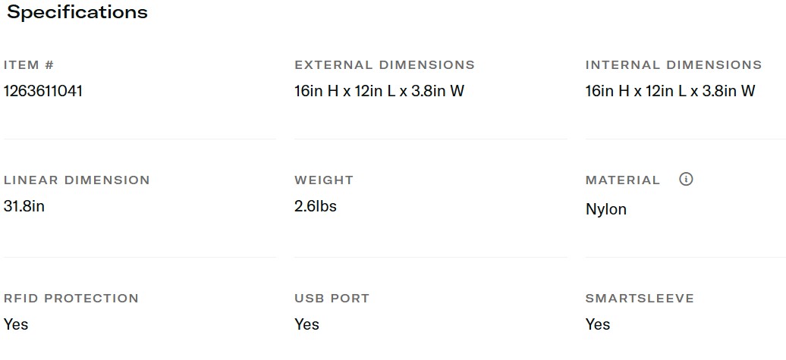Click the Specifications heading
Image resolution: width=786 pixels, height=360 pixels.
pyautogui.click(x=77, y=13)
